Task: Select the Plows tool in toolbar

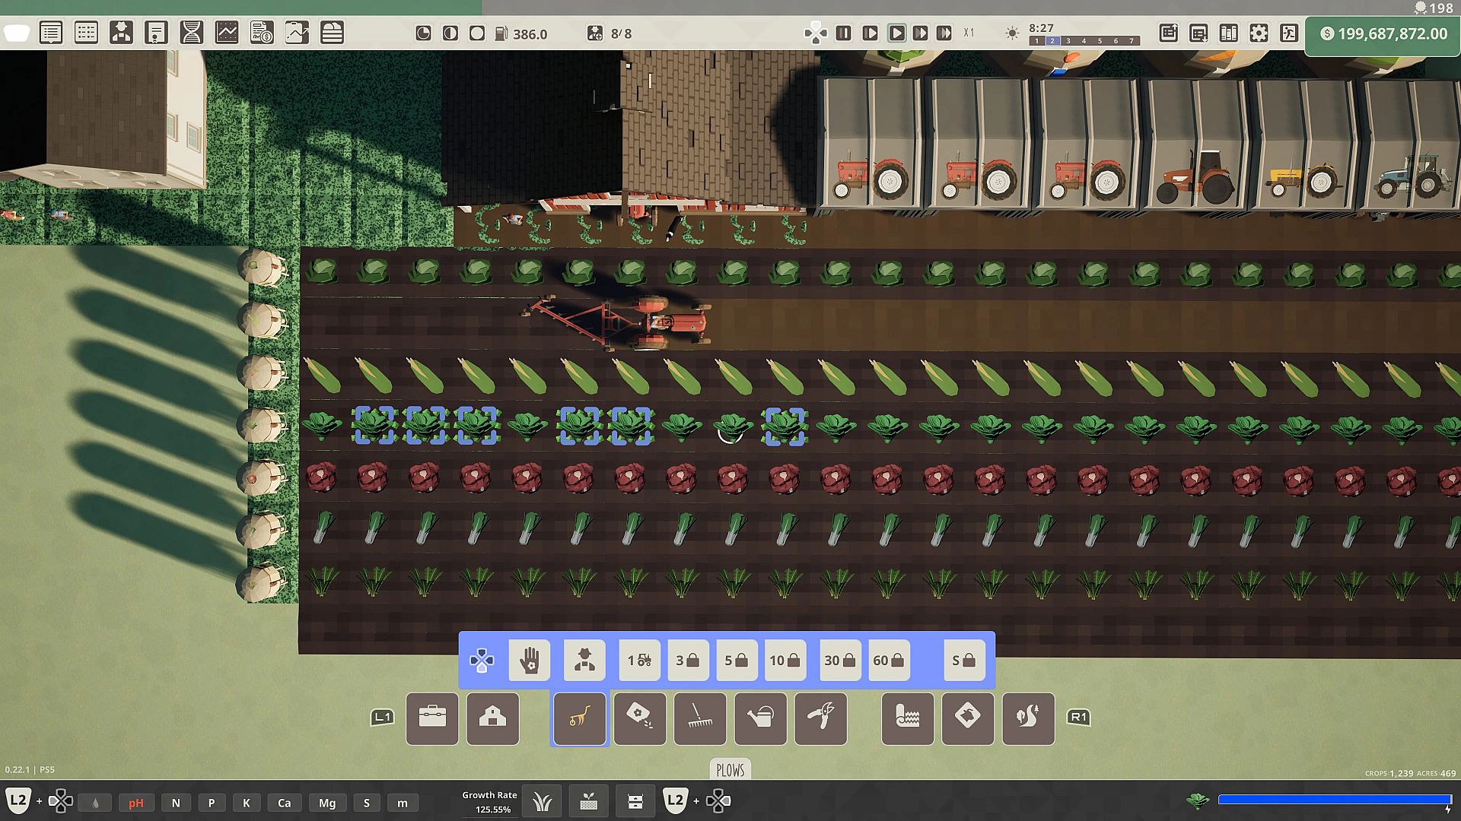Action: 579,718
